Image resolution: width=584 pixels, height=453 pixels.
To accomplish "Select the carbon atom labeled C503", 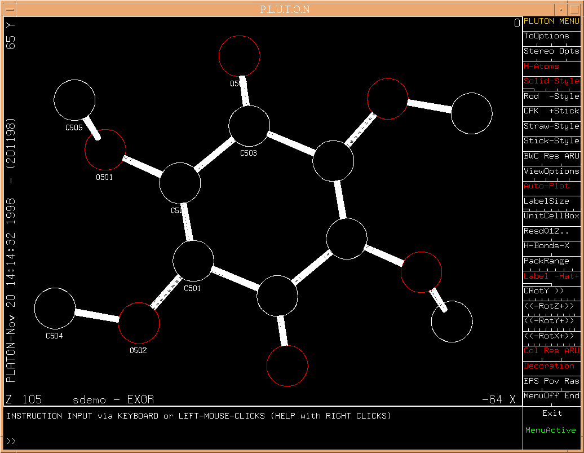I will pos(249,125).
